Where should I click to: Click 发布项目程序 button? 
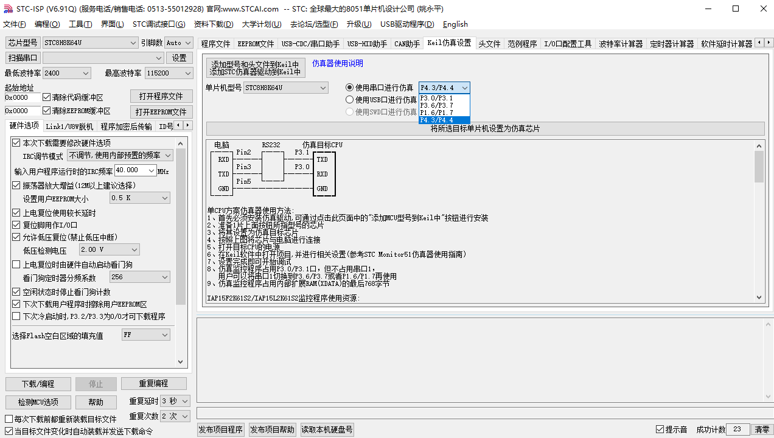point(221,429)
